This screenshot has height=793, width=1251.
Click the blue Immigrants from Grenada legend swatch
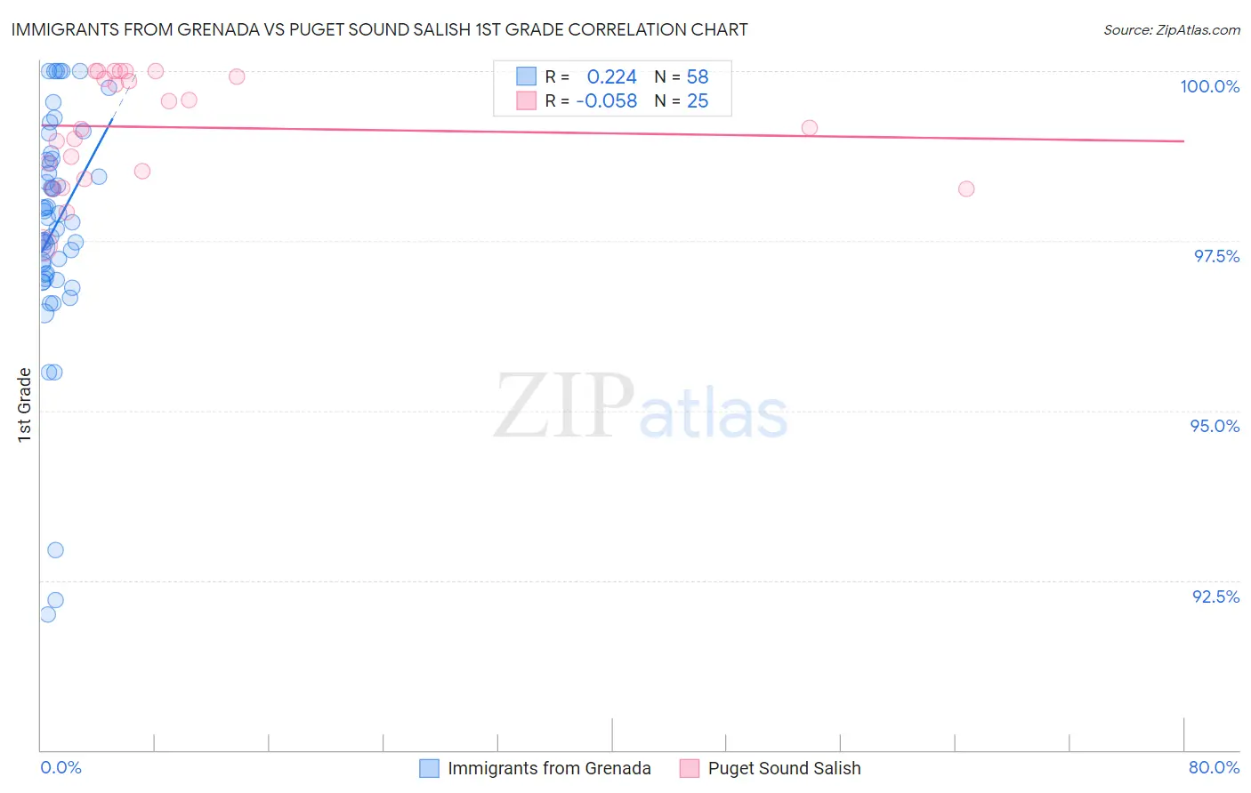(x=429, y=768)
